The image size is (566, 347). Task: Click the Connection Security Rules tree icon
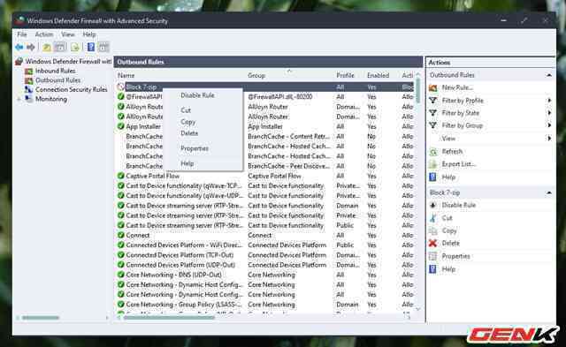pyautogui.click(x=29, y=89)
